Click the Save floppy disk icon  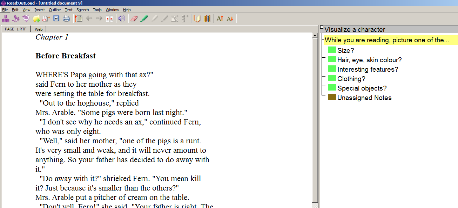point(56,19)
